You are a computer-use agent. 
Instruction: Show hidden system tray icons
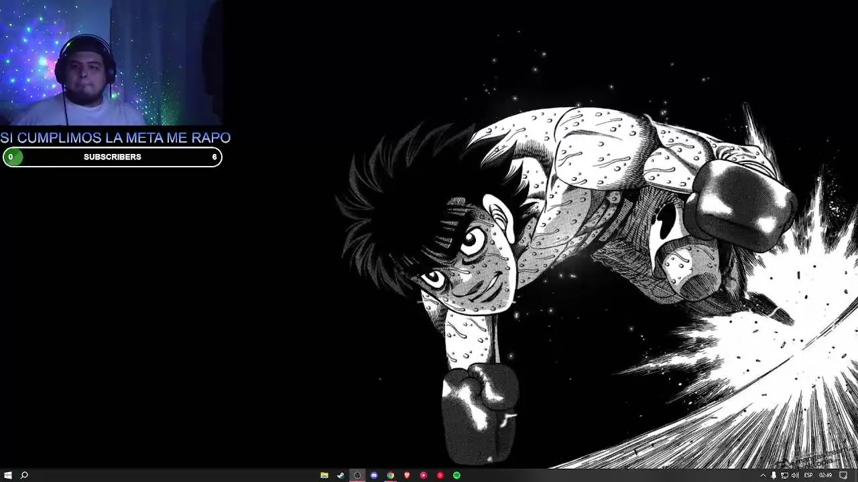coord(763,475)
